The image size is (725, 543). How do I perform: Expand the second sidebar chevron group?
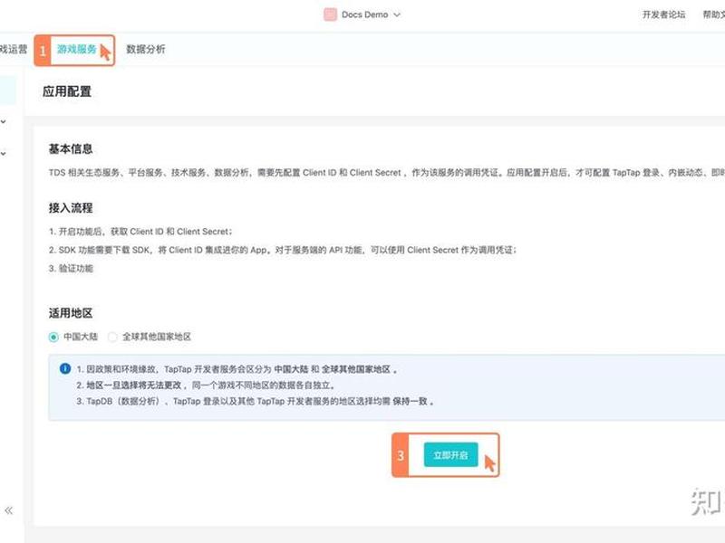click(4, 153)
